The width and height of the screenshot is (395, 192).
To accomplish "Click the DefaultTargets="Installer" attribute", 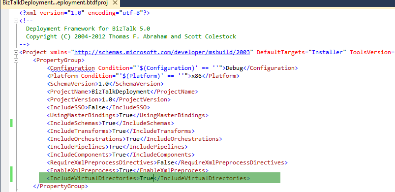I will pyautogui.click(x=301, y=52).
